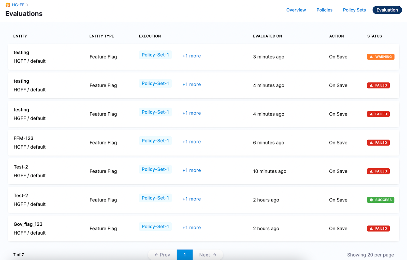Image resolution: width=407 pixels, height=260 pixels.
Task: Click the Harness project logo icon
Action: (8, 5)
